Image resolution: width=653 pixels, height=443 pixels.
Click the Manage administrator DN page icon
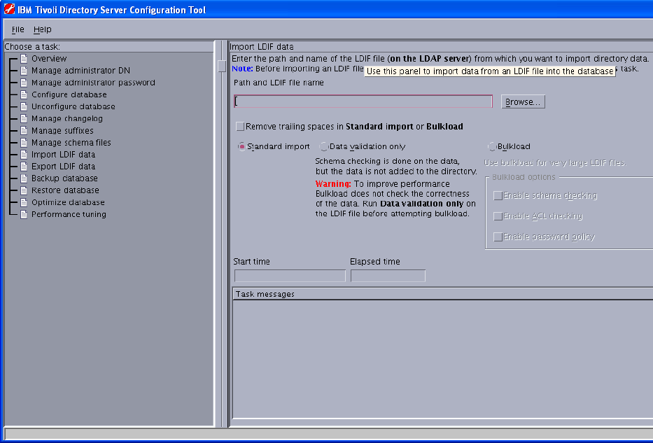click(x=24, y=71)
